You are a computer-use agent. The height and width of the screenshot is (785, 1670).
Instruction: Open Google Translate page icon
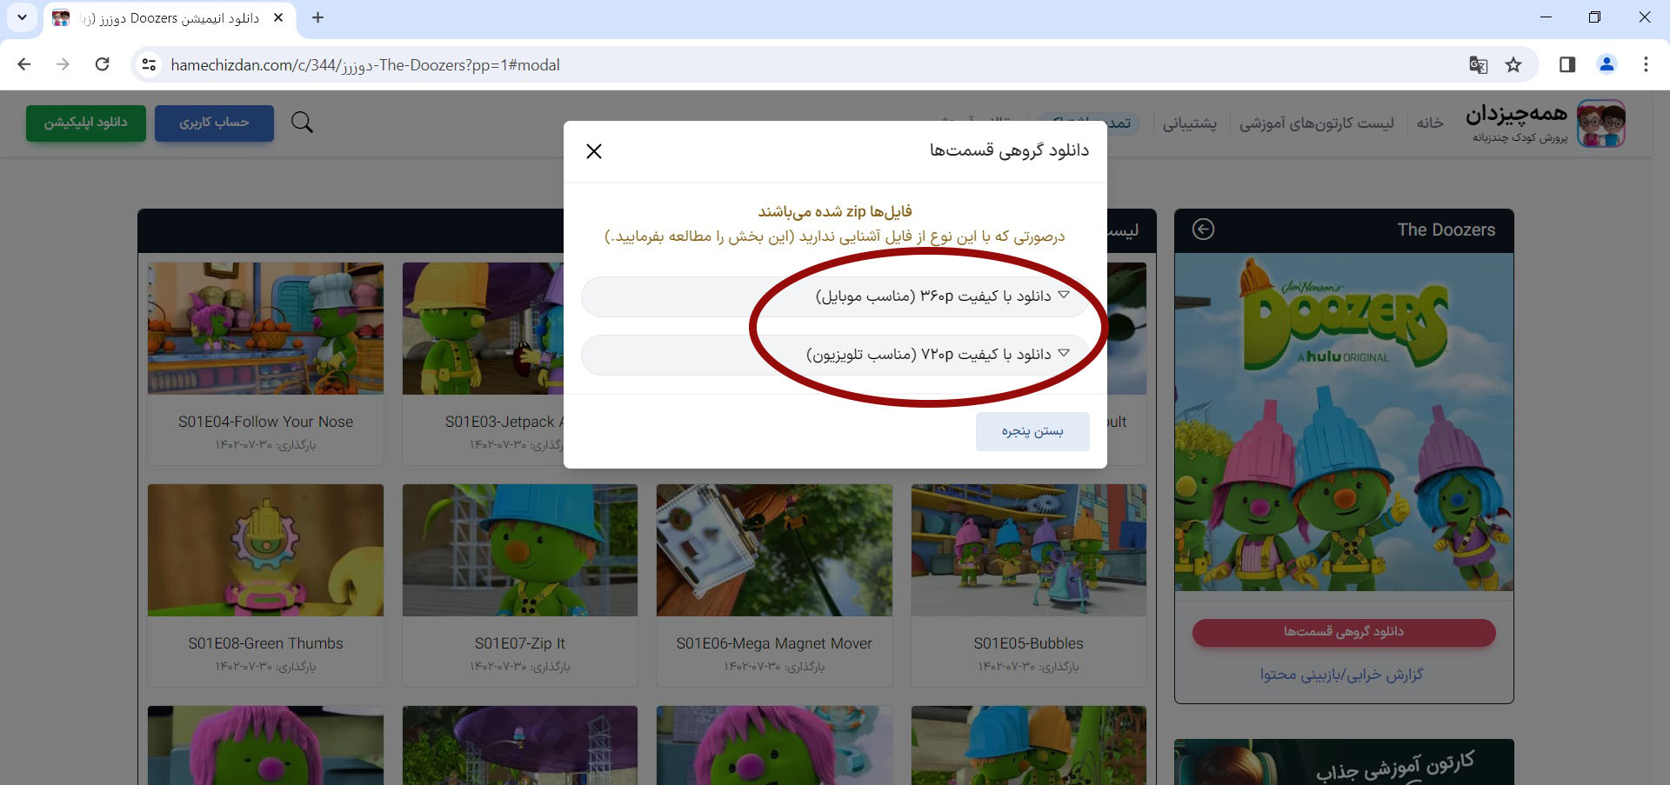1478,64
